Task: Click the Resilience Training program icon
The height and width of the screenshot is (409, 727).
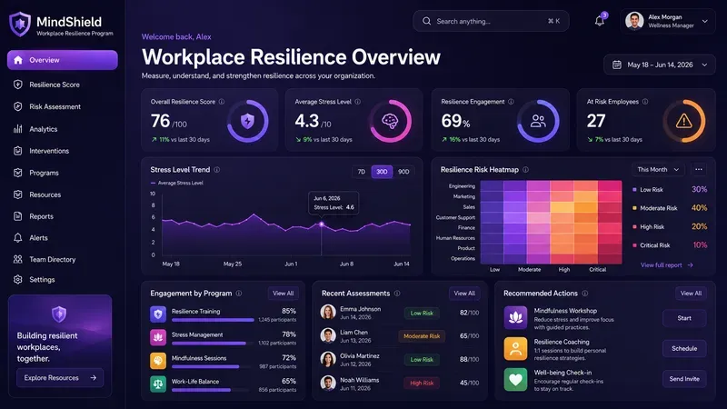Action: (158, 314)
